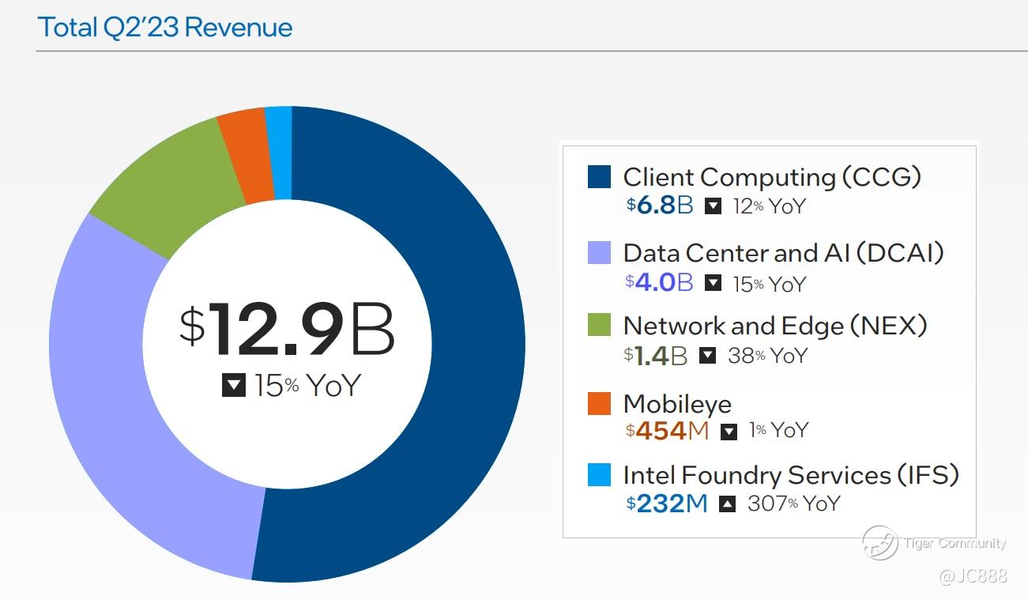The height and width of the screenshot is (600, 1028).
Task: Select the lavender Data Center and AI swatch
Action: (599, 252)
